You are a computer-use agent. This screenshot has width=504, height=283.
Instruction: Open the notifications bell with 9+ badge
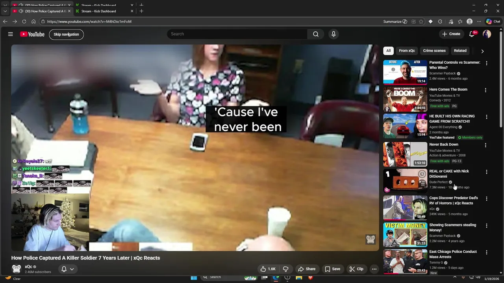pyautogui.click(x=472, y=34)
